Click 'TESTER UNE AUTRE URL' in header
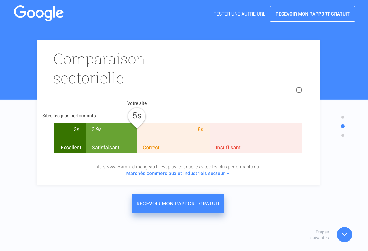 point(239,14)
